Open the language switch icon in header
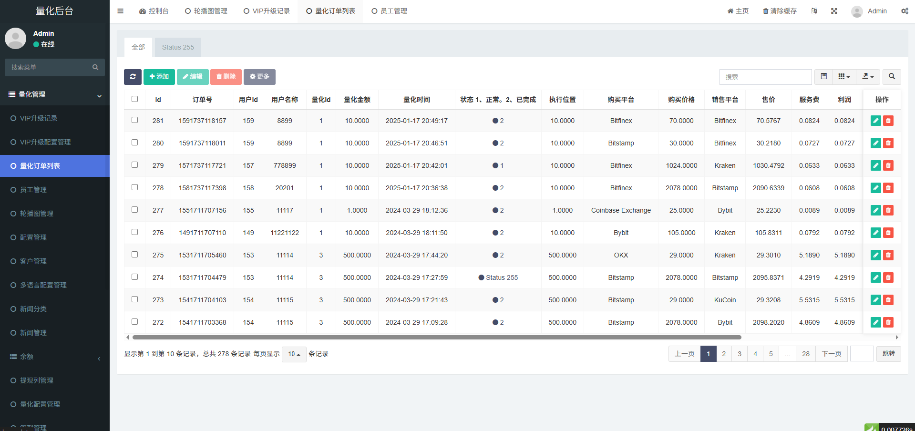Viewport: 915px width, 431px height. (x=814, y=11)
